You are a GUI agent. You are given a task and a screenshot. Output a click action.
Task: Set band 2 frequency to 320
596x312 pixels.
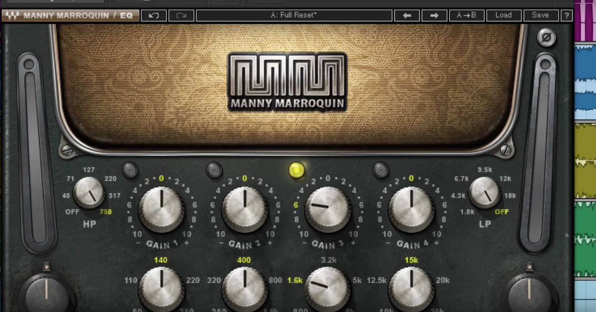tap(214, 281)
